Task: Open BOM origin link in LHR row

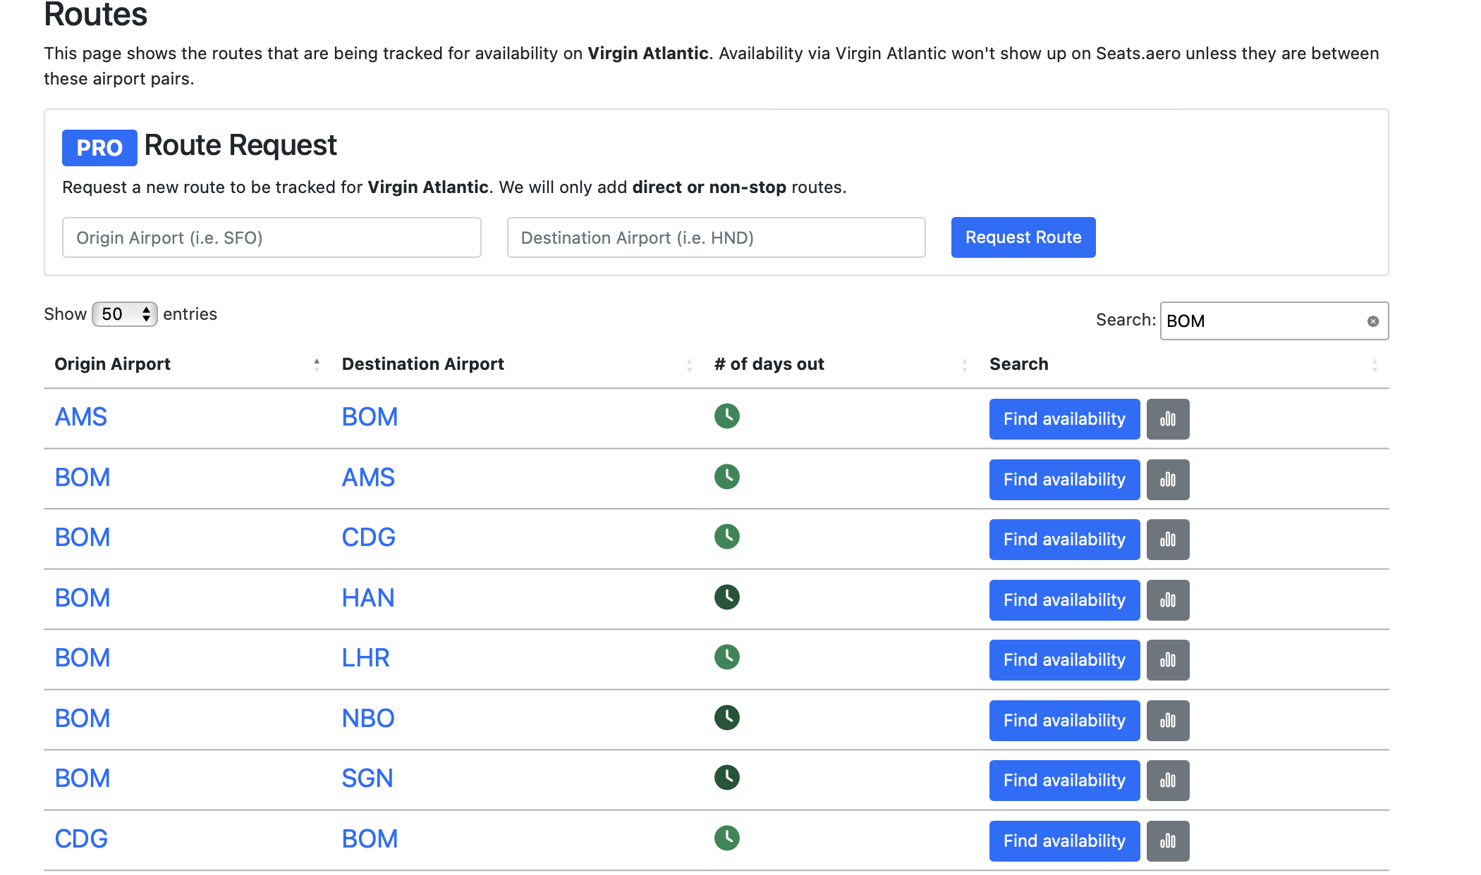Action: click(83, 658)
